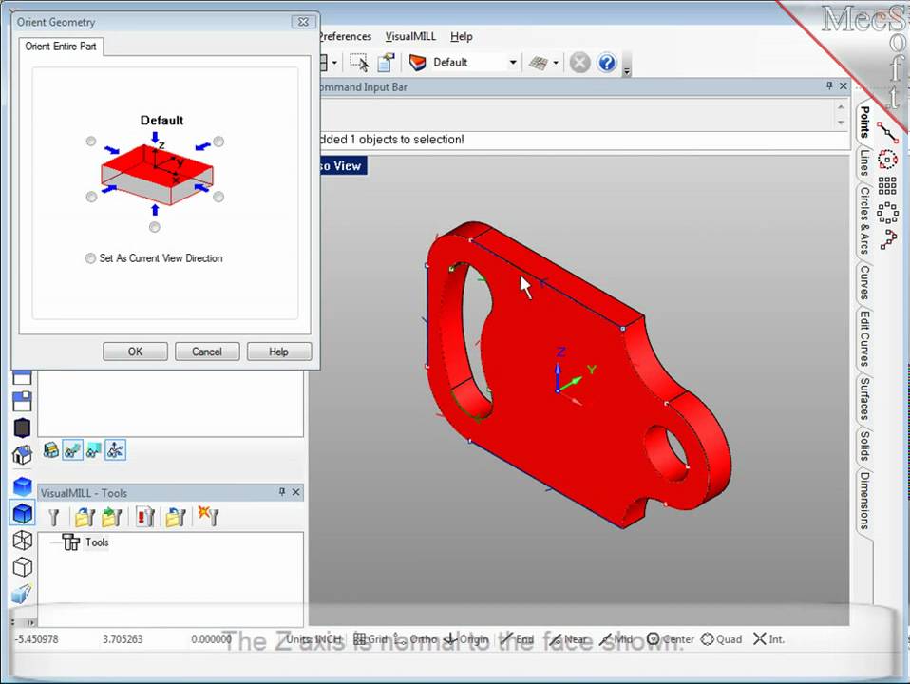910x684 pixels.
Task: Toggle Quad snap in status bar
Action: [x=721, y=639]
